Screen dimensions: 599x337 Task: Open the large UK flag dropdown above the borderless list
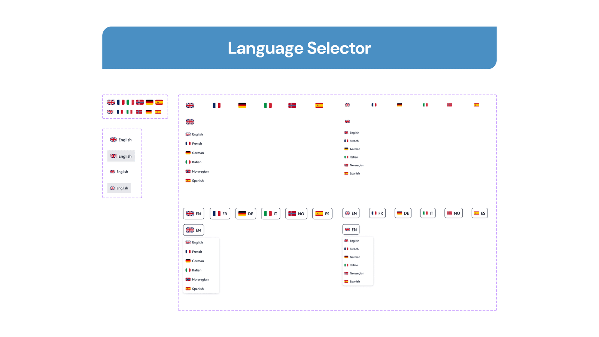point(190,122)
